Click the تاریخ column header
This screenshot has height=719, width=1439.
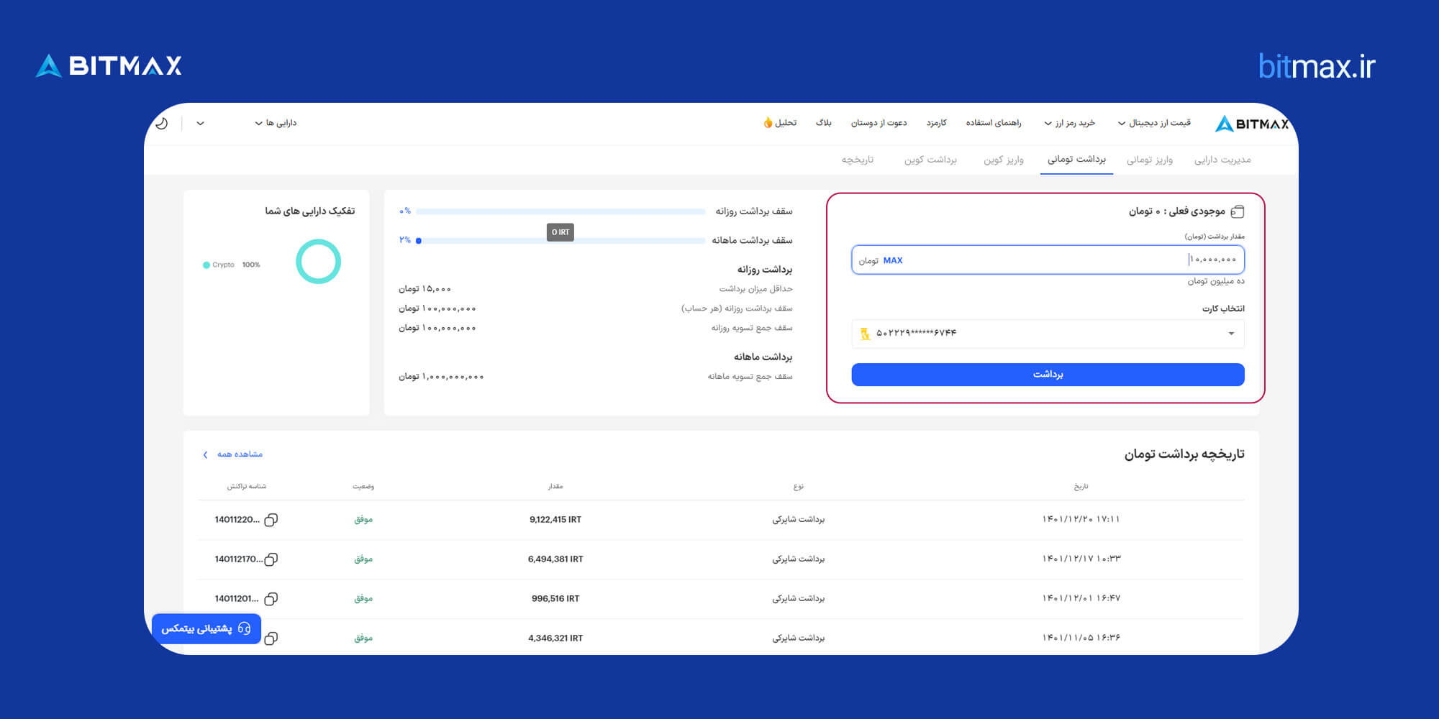(x=1081, y=487)
